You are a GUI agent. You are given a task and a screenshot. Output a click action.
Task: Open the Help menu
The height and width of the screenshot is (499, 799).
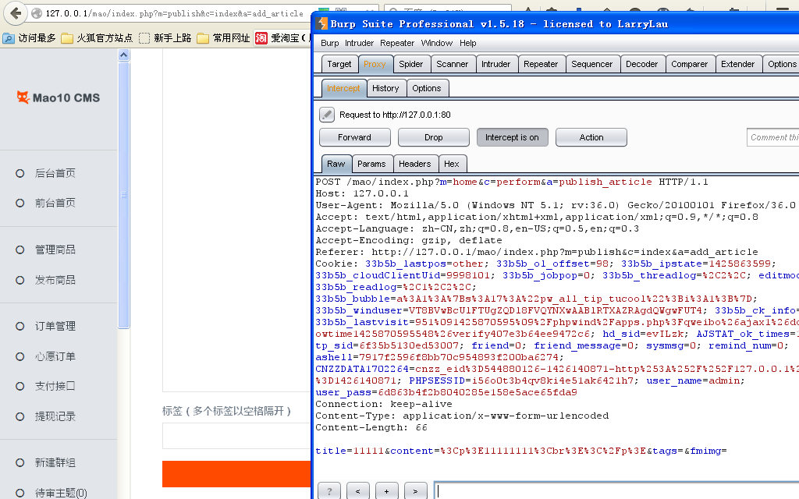pyautogui.click(x=468, y=44)
